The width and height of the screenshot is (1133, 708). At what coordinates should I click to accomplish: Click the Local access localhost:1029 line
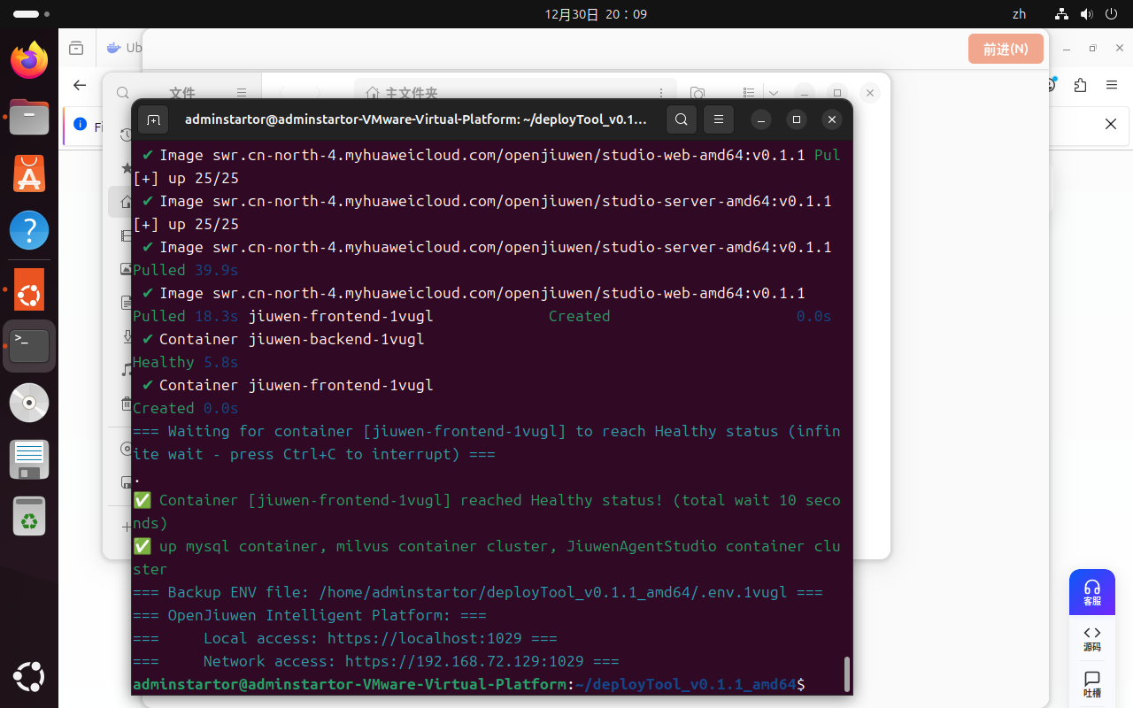point(345,638)
